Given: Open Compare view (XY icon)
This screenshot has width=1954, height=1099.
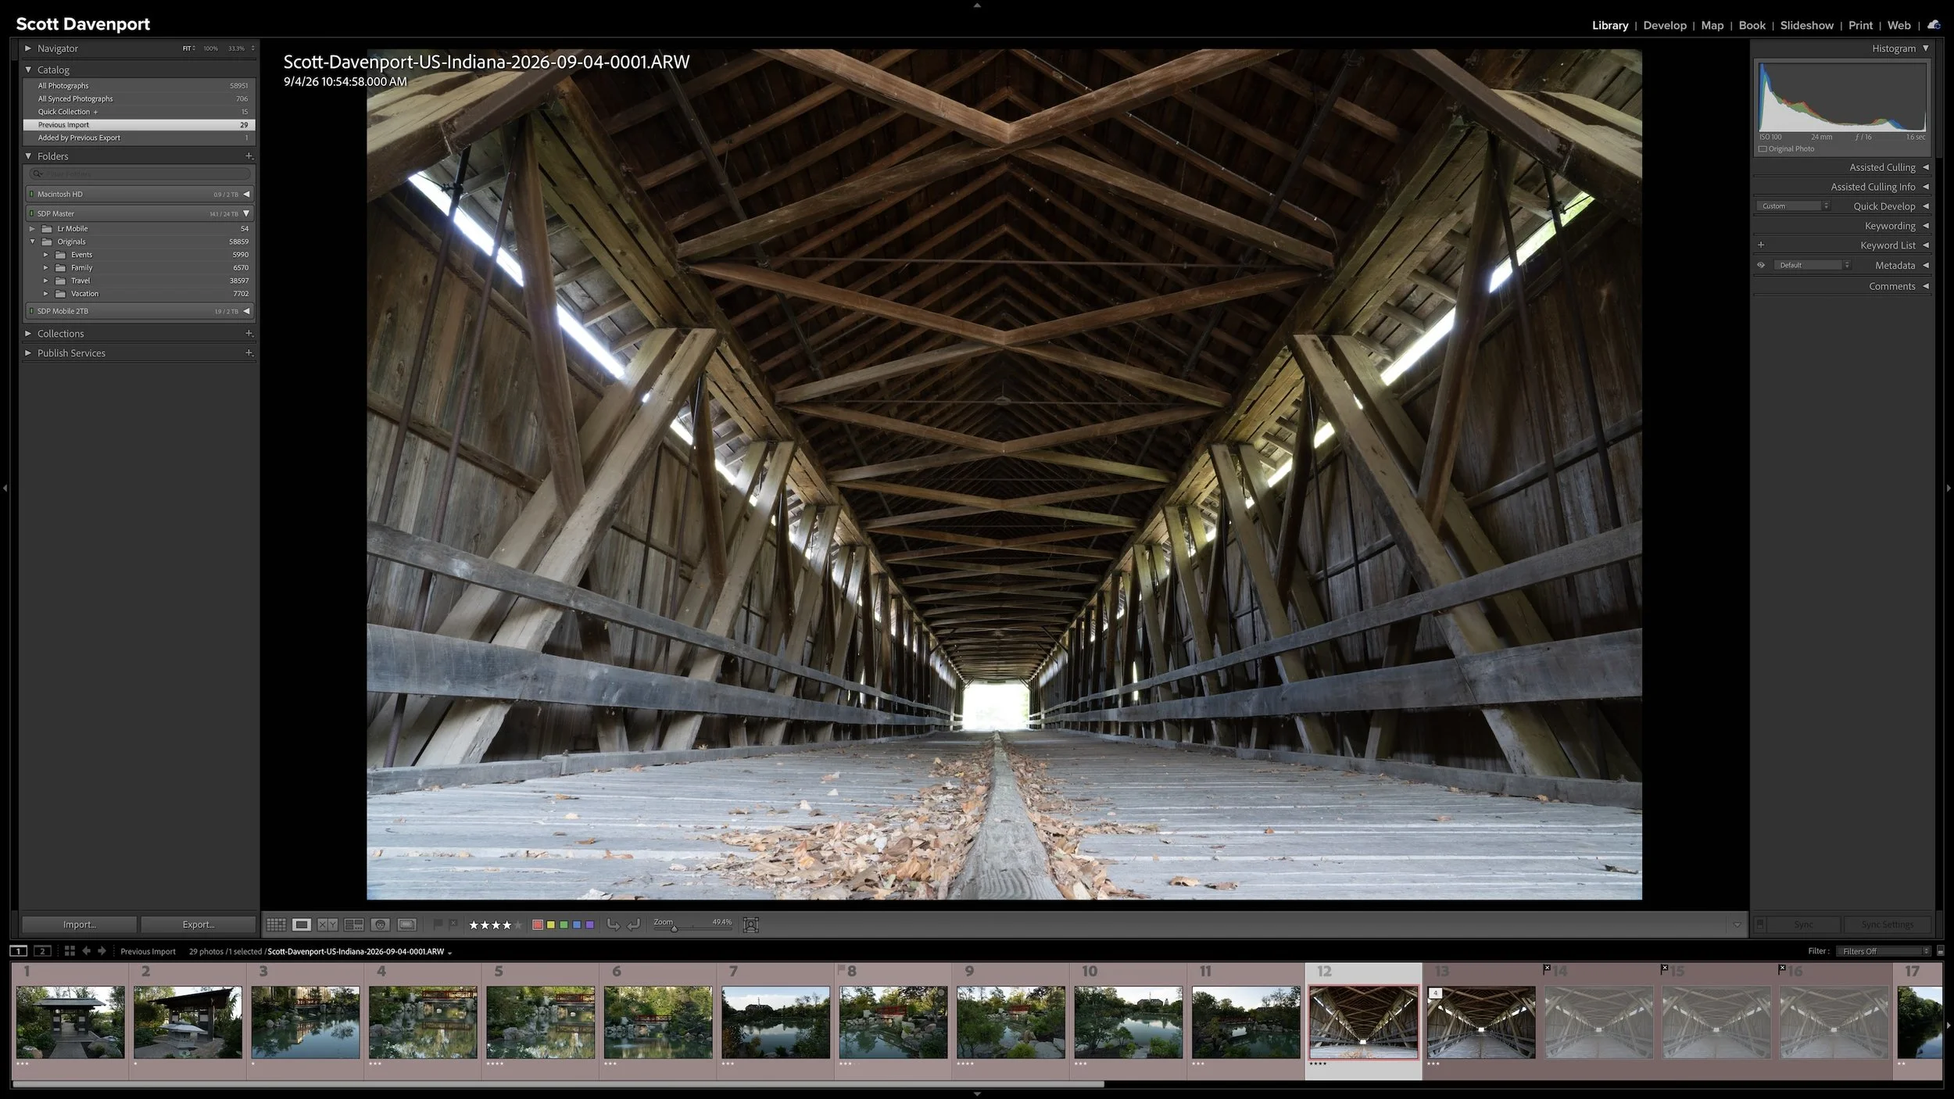Looking at the screenshot, I should (327, 925).
